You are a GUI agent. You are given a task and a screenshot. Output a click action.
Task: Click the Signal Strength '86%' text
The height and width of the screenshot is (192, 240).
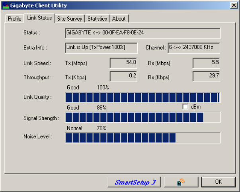tap(101, 108)
